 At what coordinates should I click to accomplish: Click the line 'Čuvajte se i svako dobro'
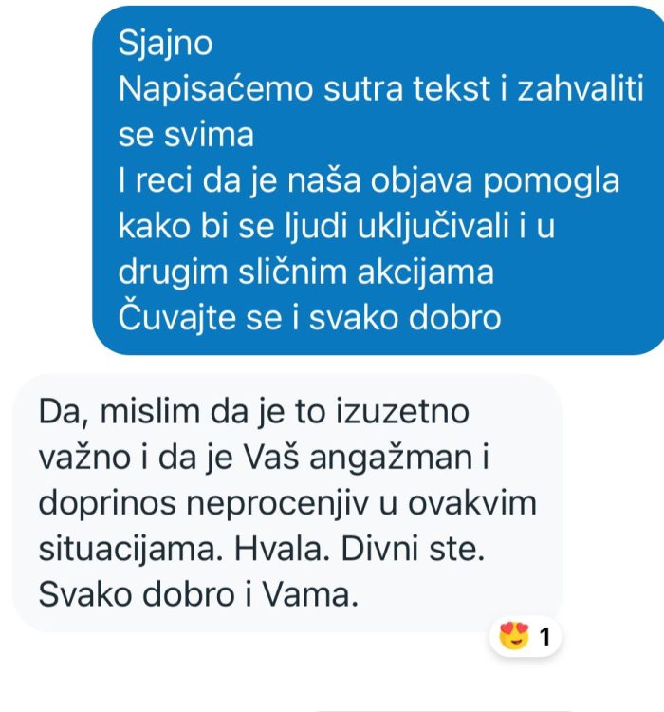pos(309,317)
